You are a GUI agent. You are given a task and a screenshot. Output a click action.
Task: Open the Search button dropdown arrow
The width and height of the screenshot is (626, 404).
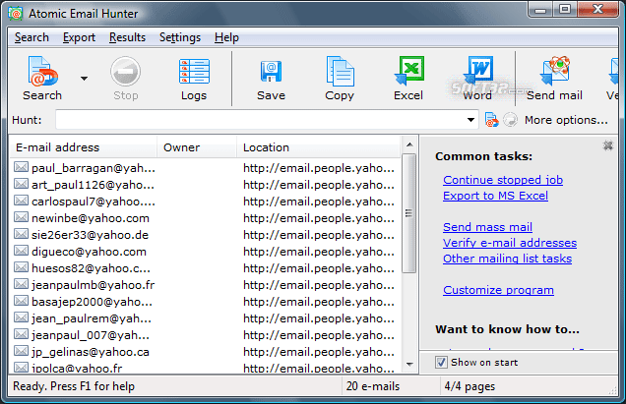click(84, 79)
